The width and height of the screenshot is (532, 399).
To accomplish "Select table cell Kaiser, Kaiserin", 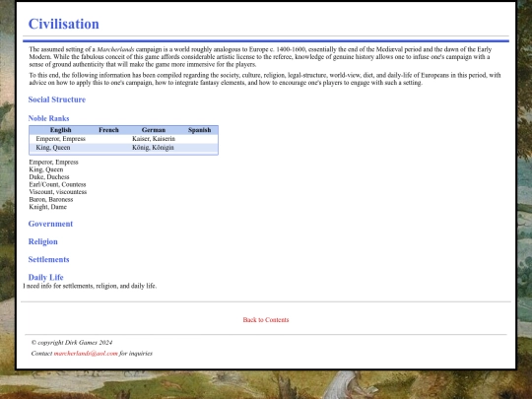I will pyautogui.click(x=154, y=139).
